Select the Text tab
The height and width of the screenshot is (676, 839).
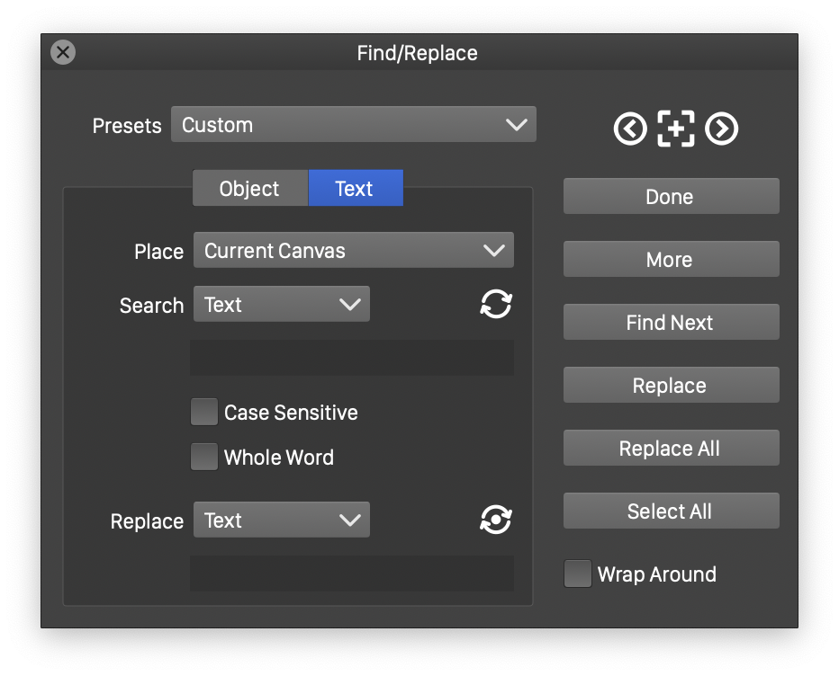pyautogui.click(x=355, y=189)
